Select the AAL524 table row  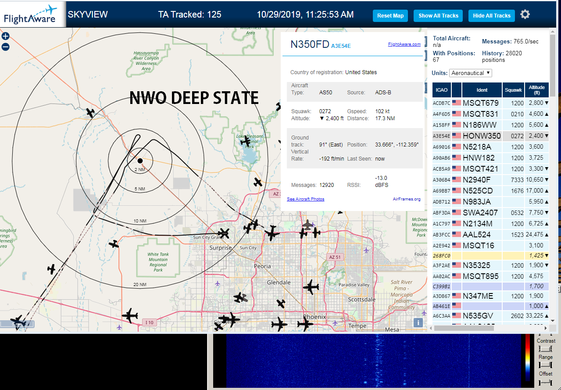[491, 235]
